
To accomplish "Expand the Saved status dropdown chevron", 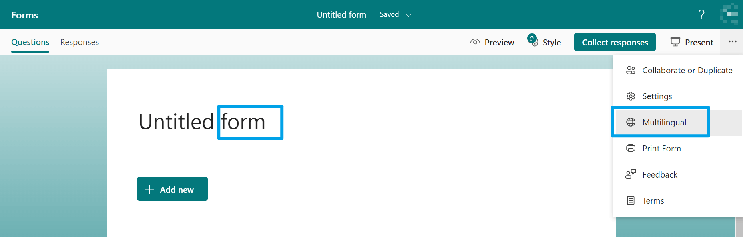I will [408, 15].
